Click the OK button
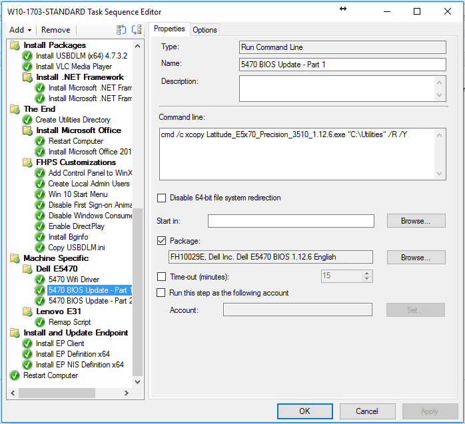This screenshot has width=465, height=424. click(305, 411)
